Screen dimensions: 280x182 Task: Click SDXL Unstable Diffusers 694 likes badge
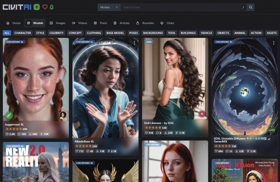219,151
